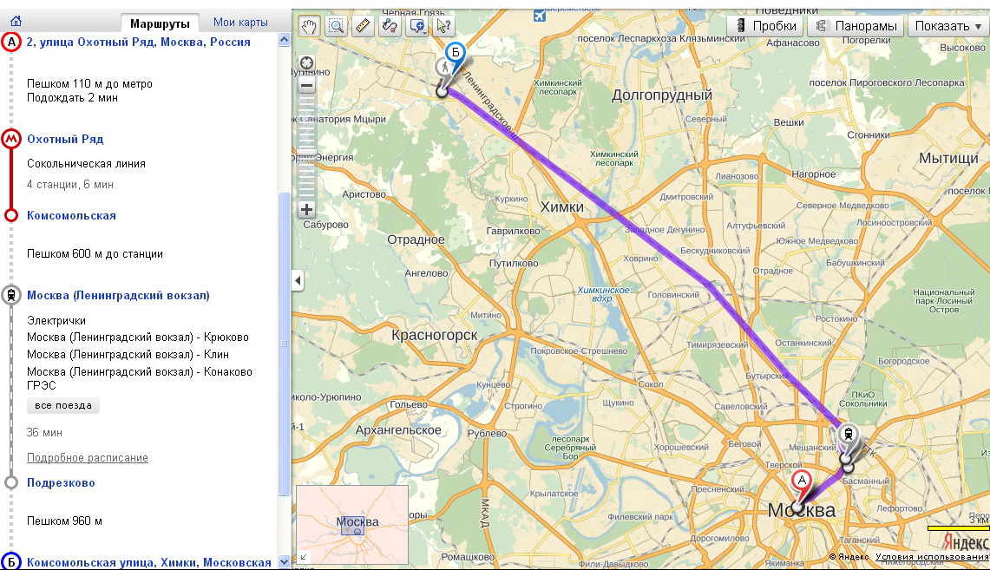
Task: Switch to the Мои карты tab
Action: point(240,23)
